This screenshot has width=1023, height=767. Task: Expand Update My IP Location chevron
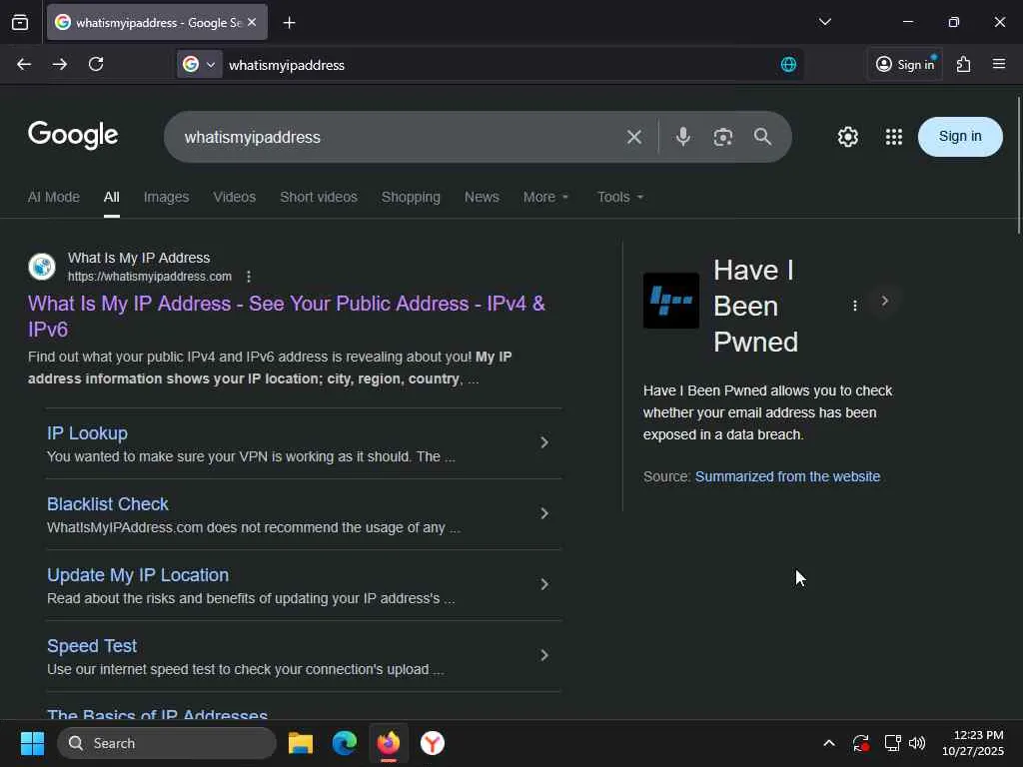tap(544, 584)
